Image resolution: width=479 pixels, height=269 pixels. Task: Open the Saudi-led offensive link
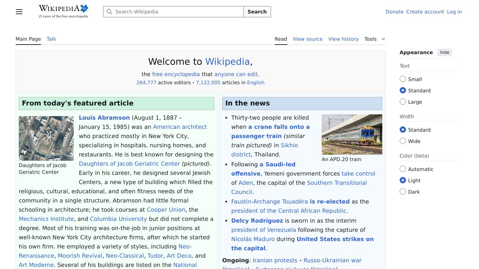(x=263, y=169)
